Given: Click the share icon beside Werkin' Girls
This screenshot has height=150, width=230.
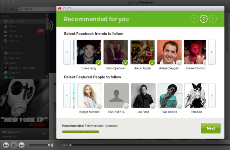Looking at the screenshot, I should coord(44,134).
